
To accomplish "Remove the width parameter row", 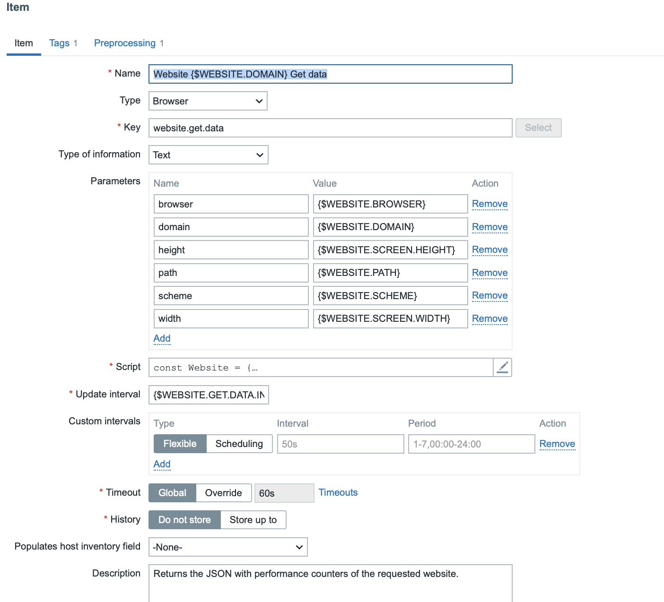I will pos(489,319).
